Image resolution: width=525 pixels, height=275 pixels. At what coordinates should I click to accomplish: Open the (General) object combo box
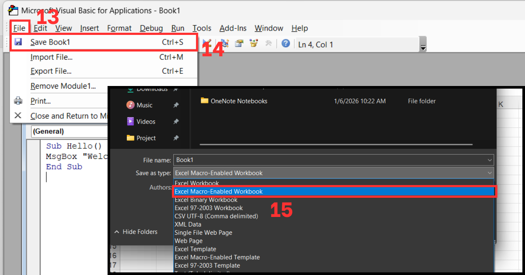click(70, 131)
